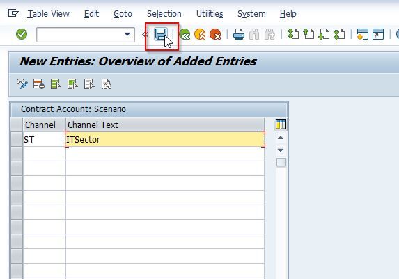The width and height of the screenshot is (399, 279).
Task: Click the table scroll down arrow
Action: click(281, 150)
